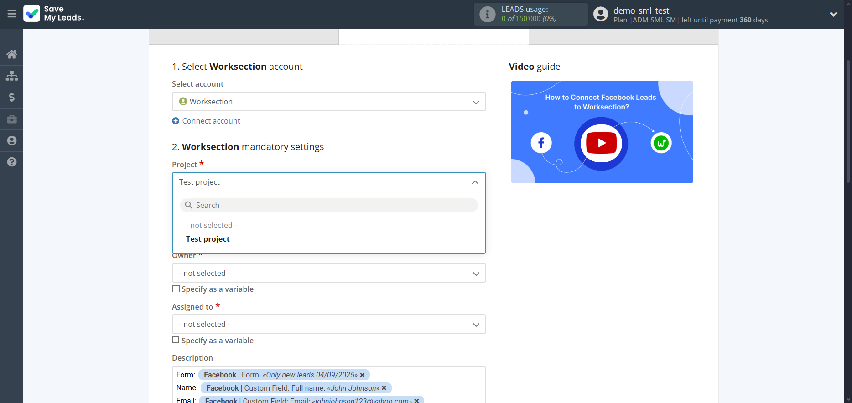Open billing dollar sign sidebar icon

[12, 97]
